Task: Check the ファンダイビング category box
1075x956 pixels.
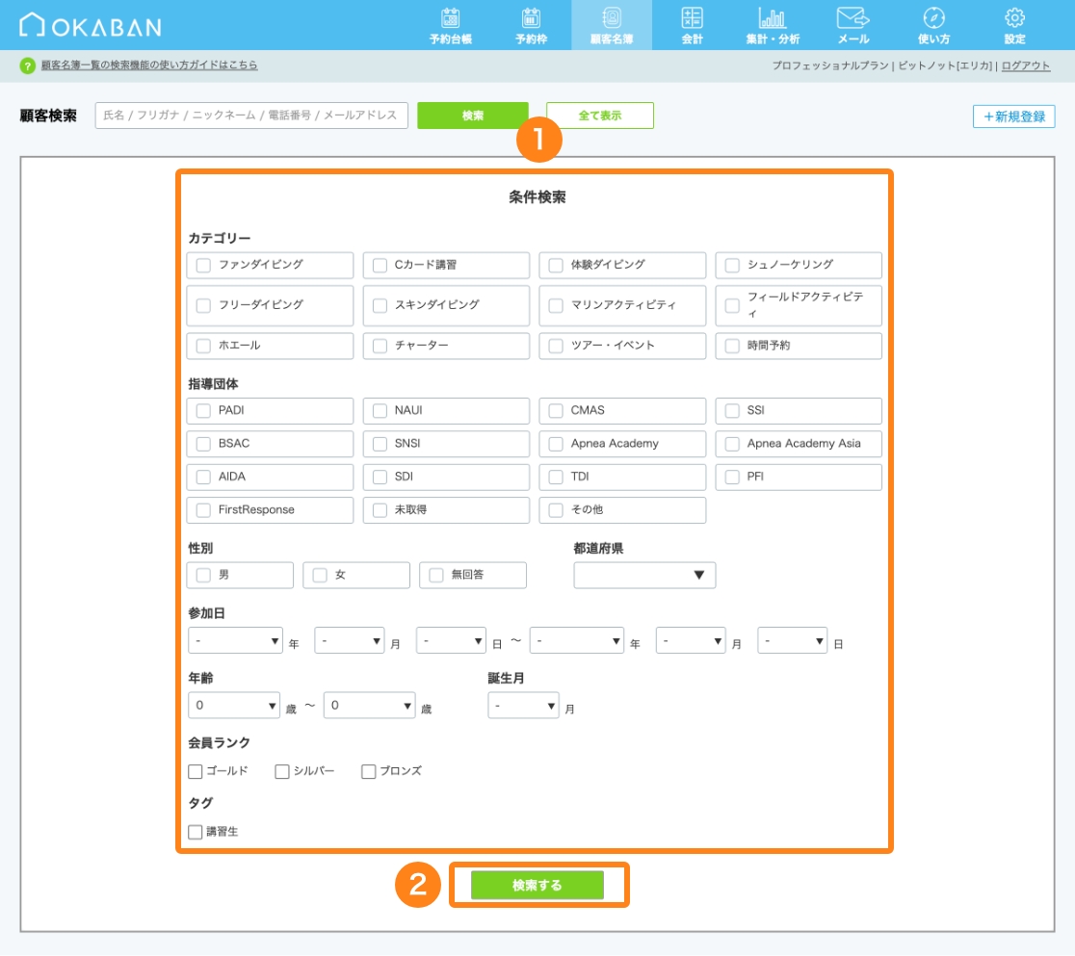Action: pos(203,265)
